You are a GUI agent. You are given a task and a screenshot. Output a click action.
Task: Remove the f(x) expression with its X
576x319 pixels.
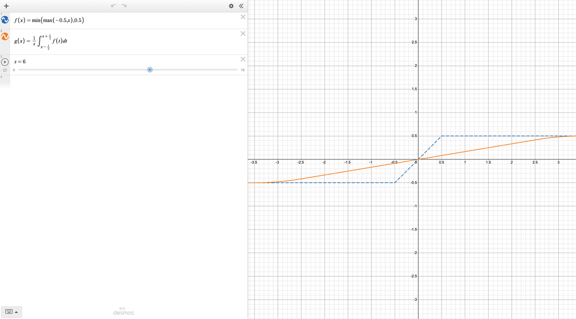coord(242,17)
